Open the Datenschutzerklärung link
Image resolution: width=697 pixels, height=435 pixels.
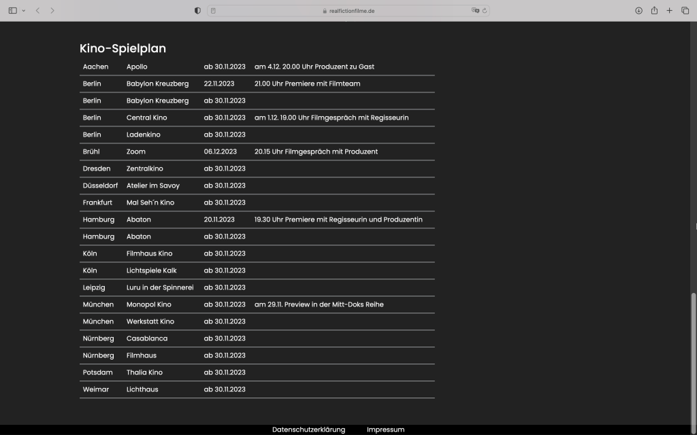pos(308,430)
